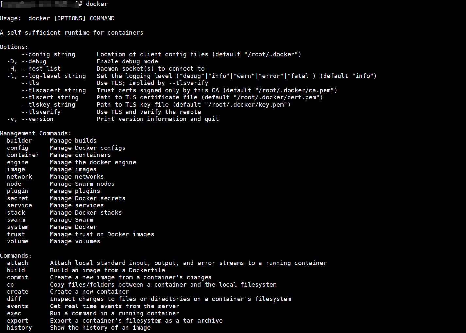
Task: Click the network management command
Action: click(20, 177)
